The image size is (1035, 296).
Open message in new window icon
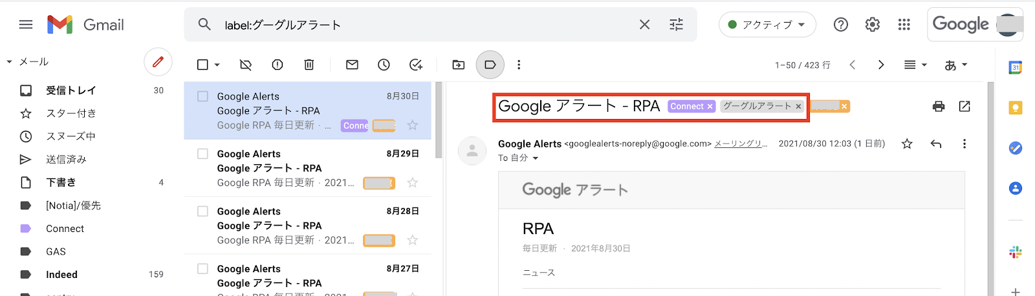point(964,107)
